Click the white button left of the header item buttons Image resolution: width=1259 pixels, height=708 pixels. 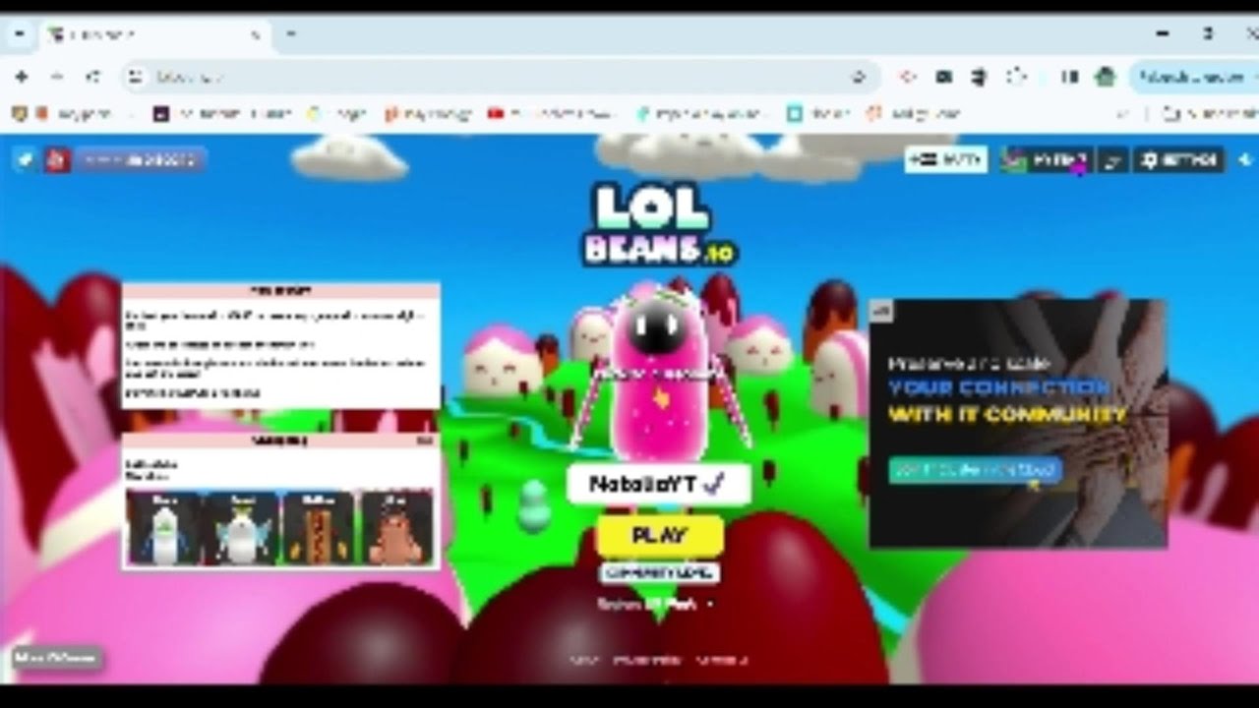point(946,159)
